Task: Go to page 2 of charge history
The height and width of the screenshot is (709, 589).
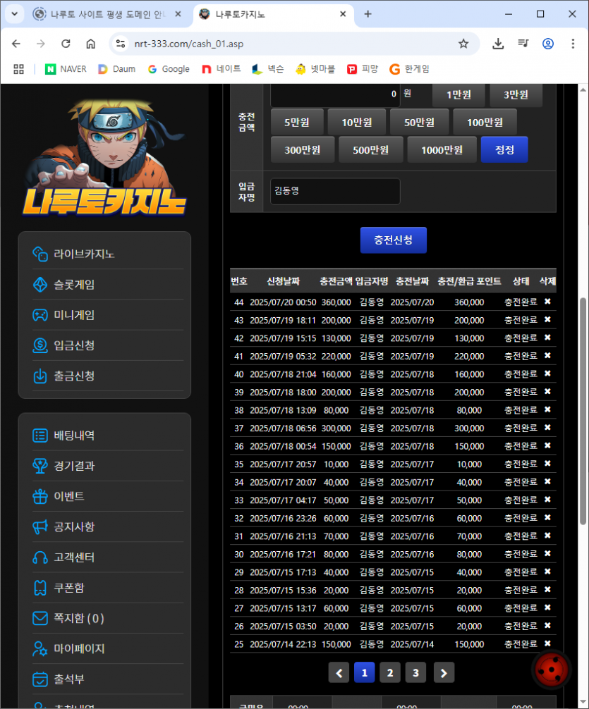Action: click(390, 673)
